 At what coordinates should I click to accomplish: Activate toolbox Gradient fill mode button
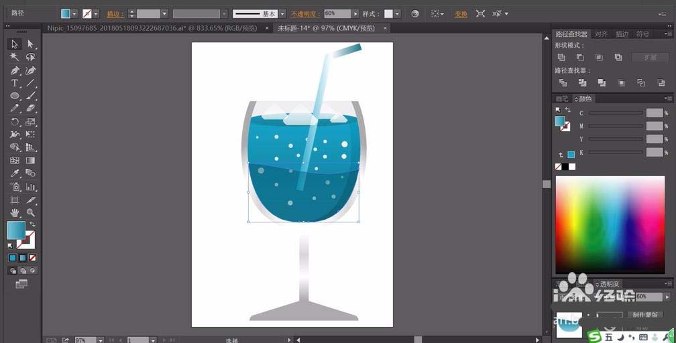click(23, 258)
